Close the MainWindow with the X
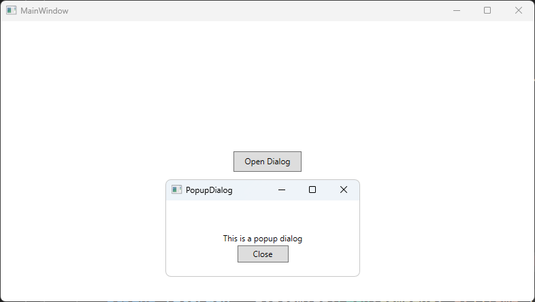The height and width of the screenshot is (302, 535). click(518, 10)
